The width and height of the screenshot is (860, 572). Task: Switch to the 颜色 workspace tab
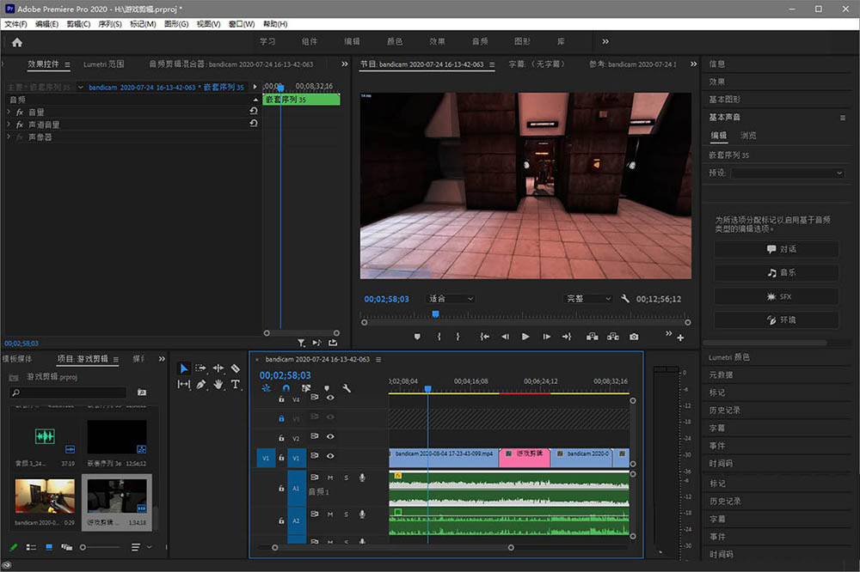click(x=395, y=41)
